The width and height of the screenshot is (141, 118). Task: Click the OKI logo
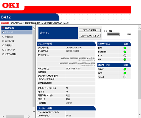pos(11,6)
